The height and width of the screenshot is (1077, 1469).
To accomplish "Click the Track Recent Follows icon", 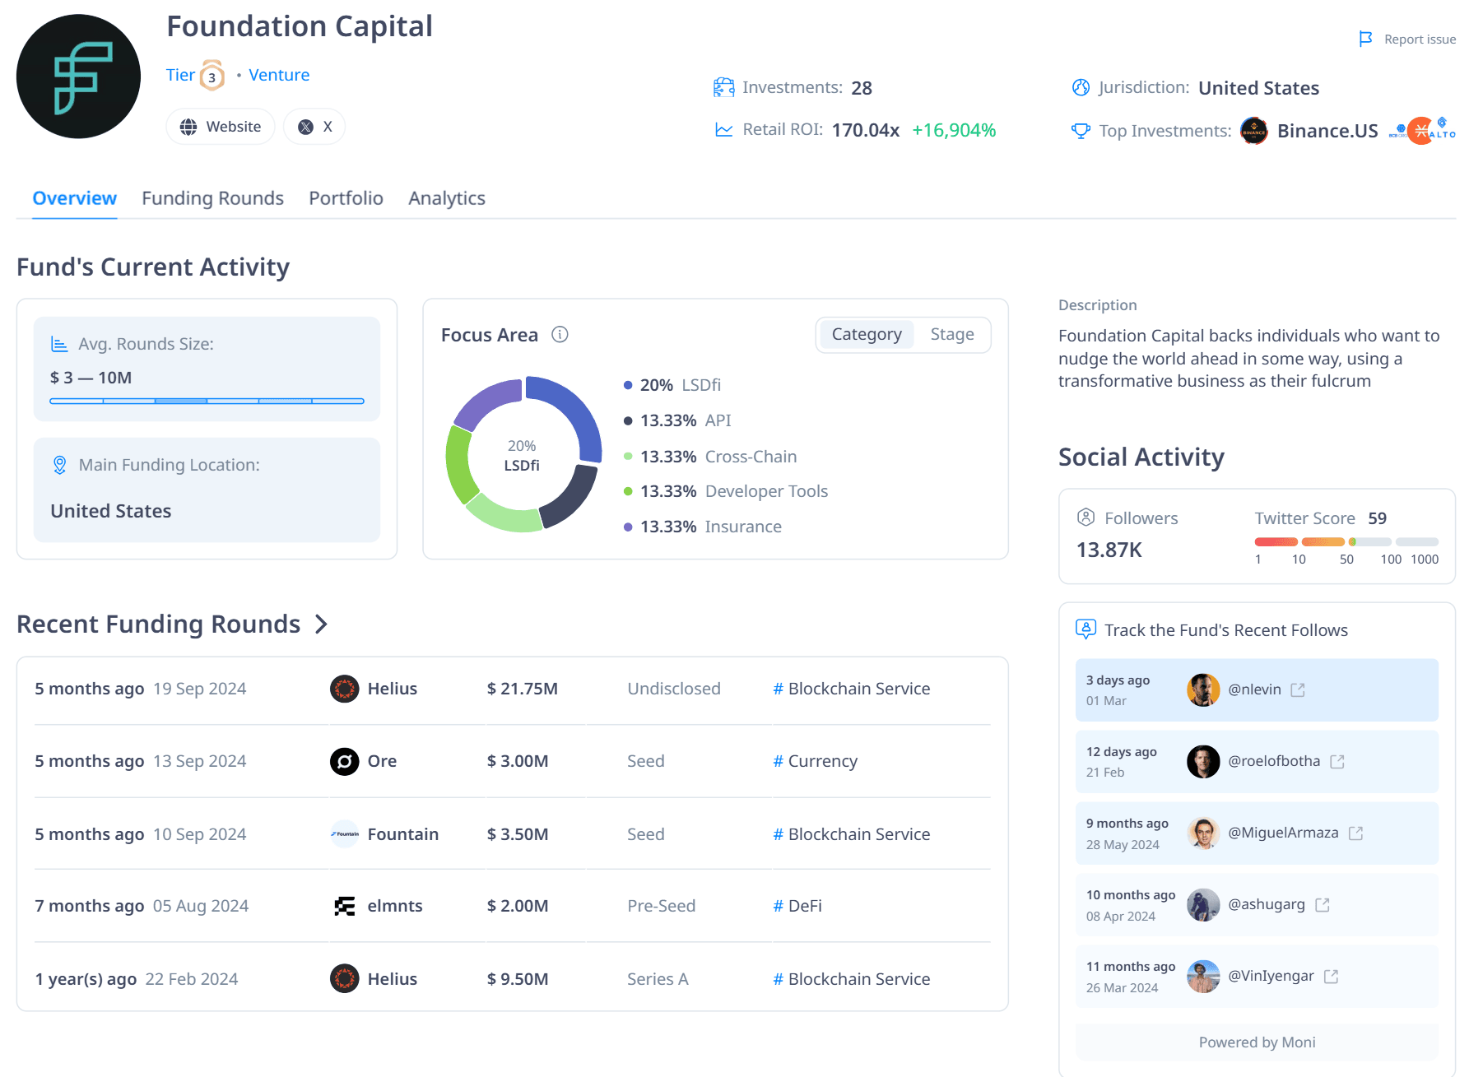I will click(1086, 629).
